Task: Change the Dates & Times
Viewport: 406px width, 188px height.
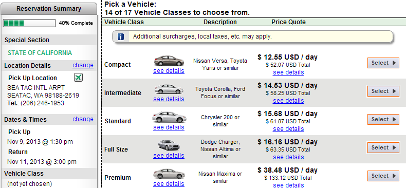Action: [83, 119]
